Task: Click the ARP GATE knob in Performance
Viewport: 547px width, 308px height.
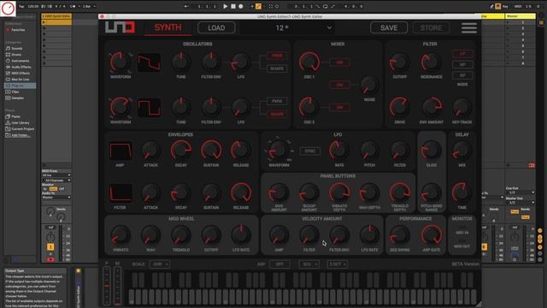Action: pyautogui.click(x=431, y=234)
